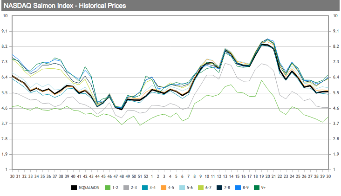Click the left axis label 6.4
The image size is (341, 196).
pyautogui.click(x=4, y=78)
